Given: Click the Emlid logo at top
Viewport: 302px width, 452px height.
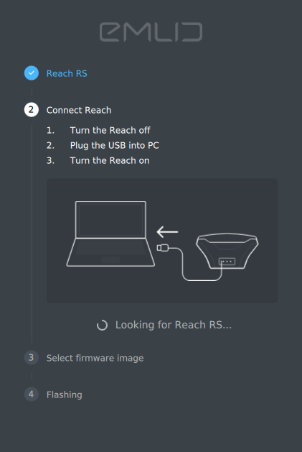Looking at the screenshot, I should [x=151, y=32].
